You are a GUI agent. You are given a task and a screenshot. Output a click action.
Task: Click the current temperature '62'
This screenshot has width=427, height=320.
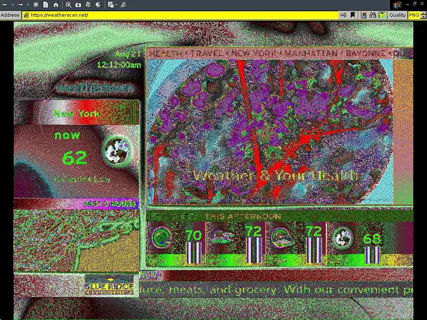tap(74, 158)
